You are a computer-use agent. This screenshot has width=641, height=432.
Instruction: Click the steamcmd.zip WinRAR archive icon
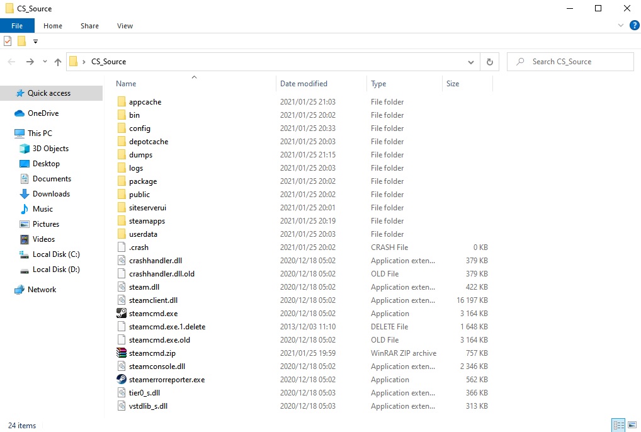[x=122, y=353]
